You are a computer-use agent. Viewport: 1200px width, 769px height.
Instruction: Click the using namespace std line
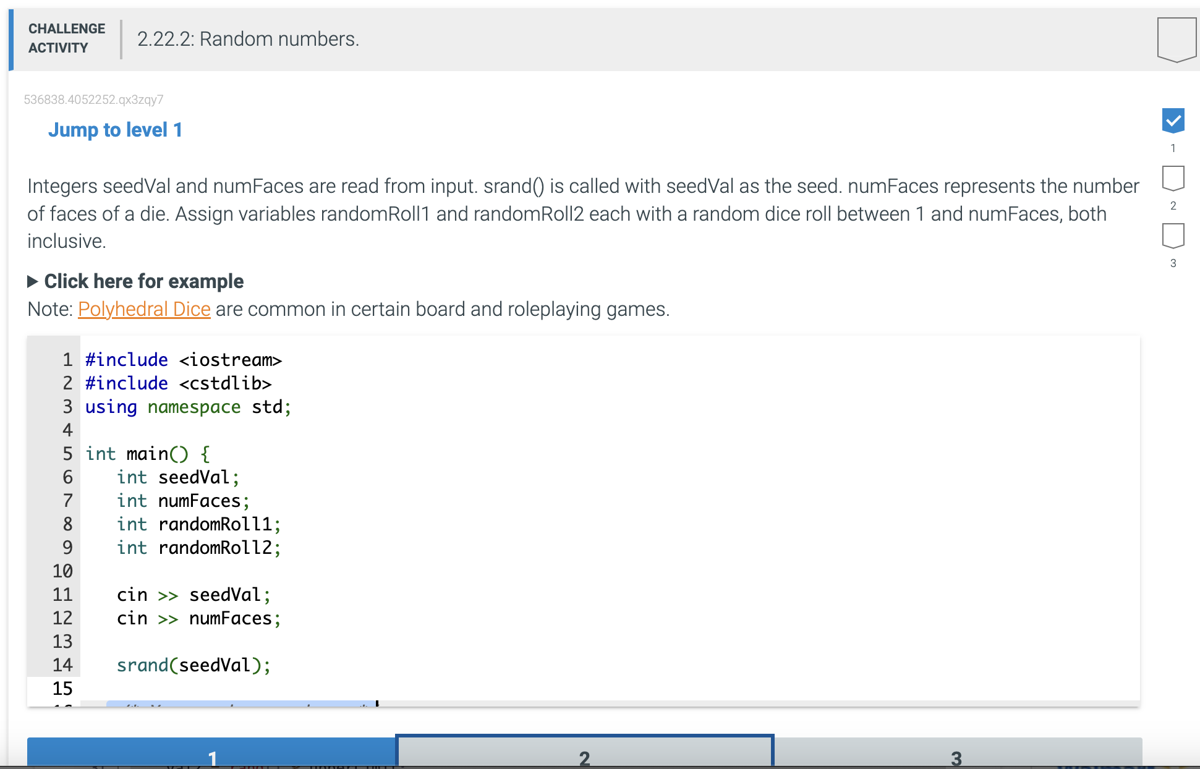point(188,407)
